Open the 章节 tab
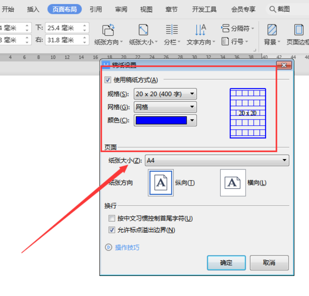The width and height of the screenshot is (309, 296). [x=171, y=9]
